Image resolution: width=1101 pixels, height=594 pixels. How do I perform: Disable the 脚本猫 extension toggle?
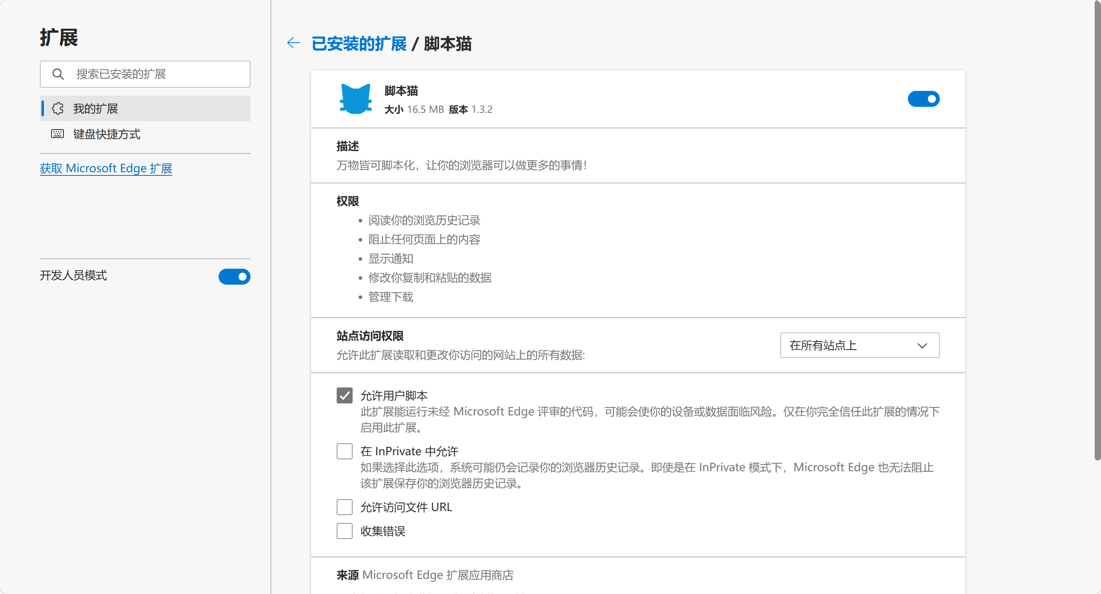(923, 99)
